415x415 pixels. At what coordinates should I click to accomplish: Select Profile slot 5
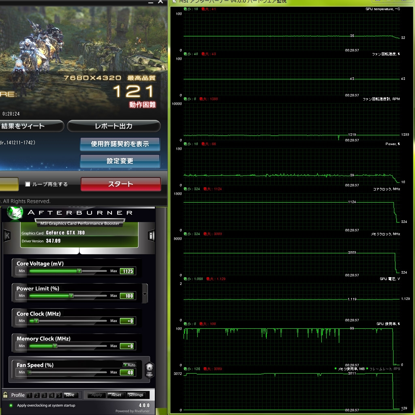point(59,395)
